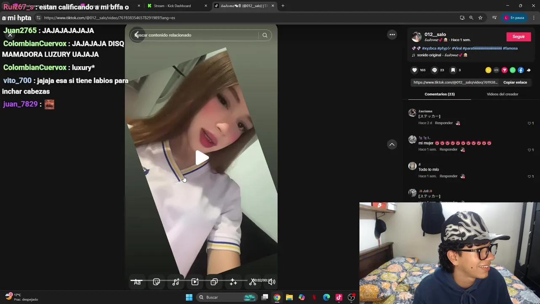Viewport: 540px width, 304px height.
Task: Switch to the Videos del creador tab
Action: tap(502, 94)
